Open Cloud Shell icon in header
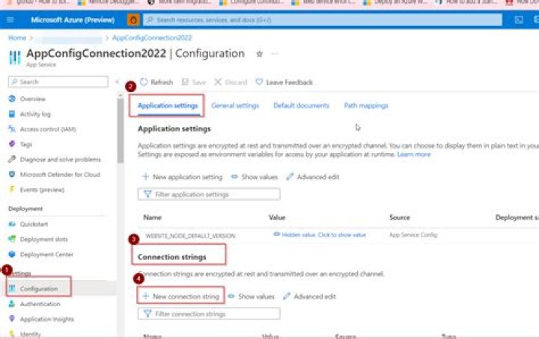Viewport: 539px width, 339px height. [x=519, y=20]
